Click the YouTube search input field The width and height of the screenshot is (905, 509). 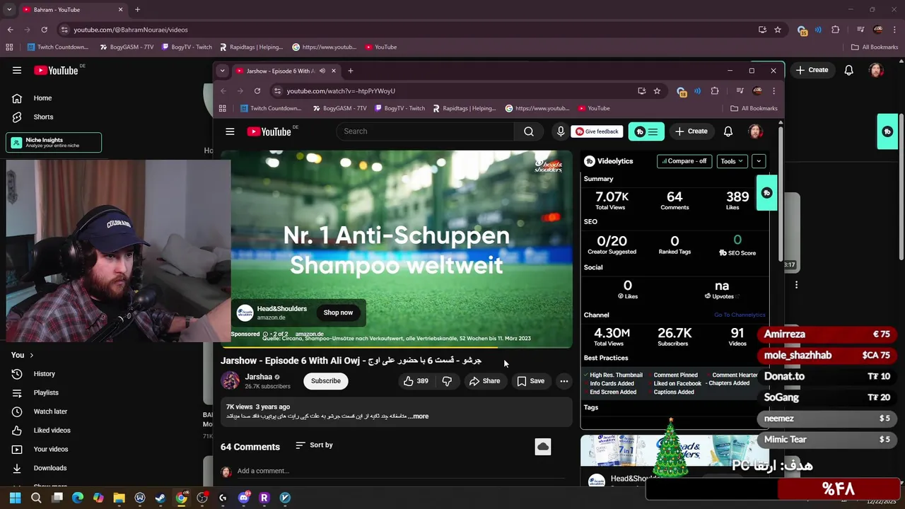[426, 131]
